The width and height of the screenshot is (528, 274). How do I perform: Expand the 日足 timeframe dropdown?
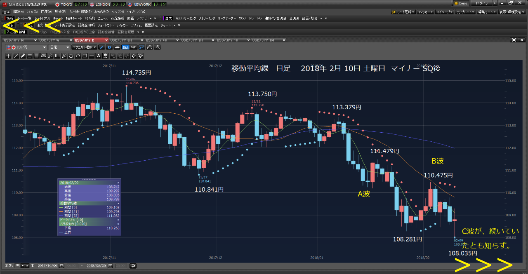59,47
